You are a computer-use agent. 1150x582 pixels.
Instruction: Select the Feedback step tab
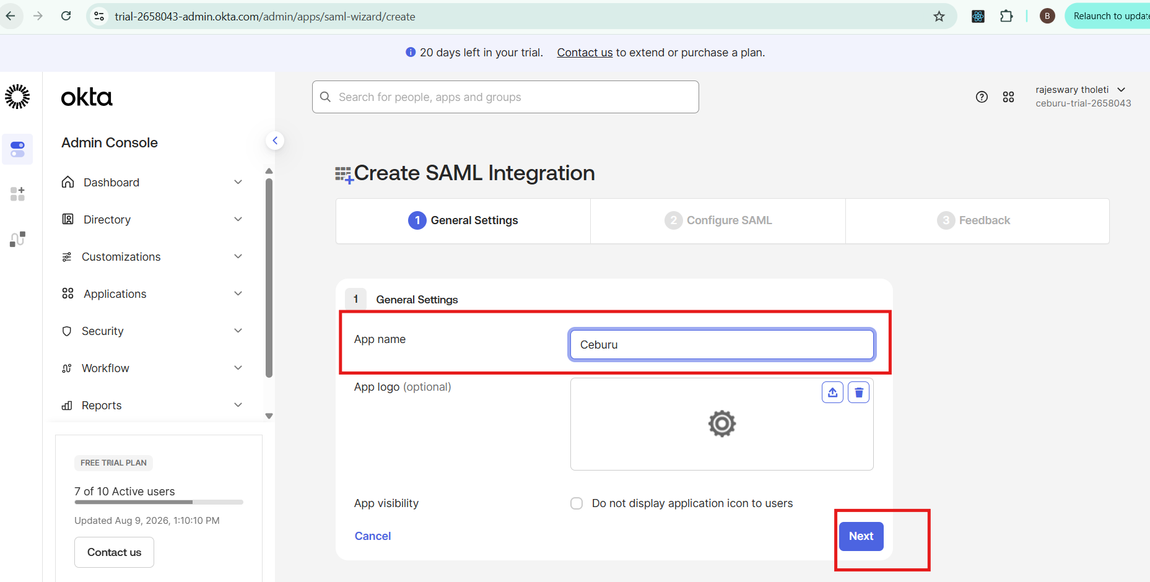pos(977,220)
